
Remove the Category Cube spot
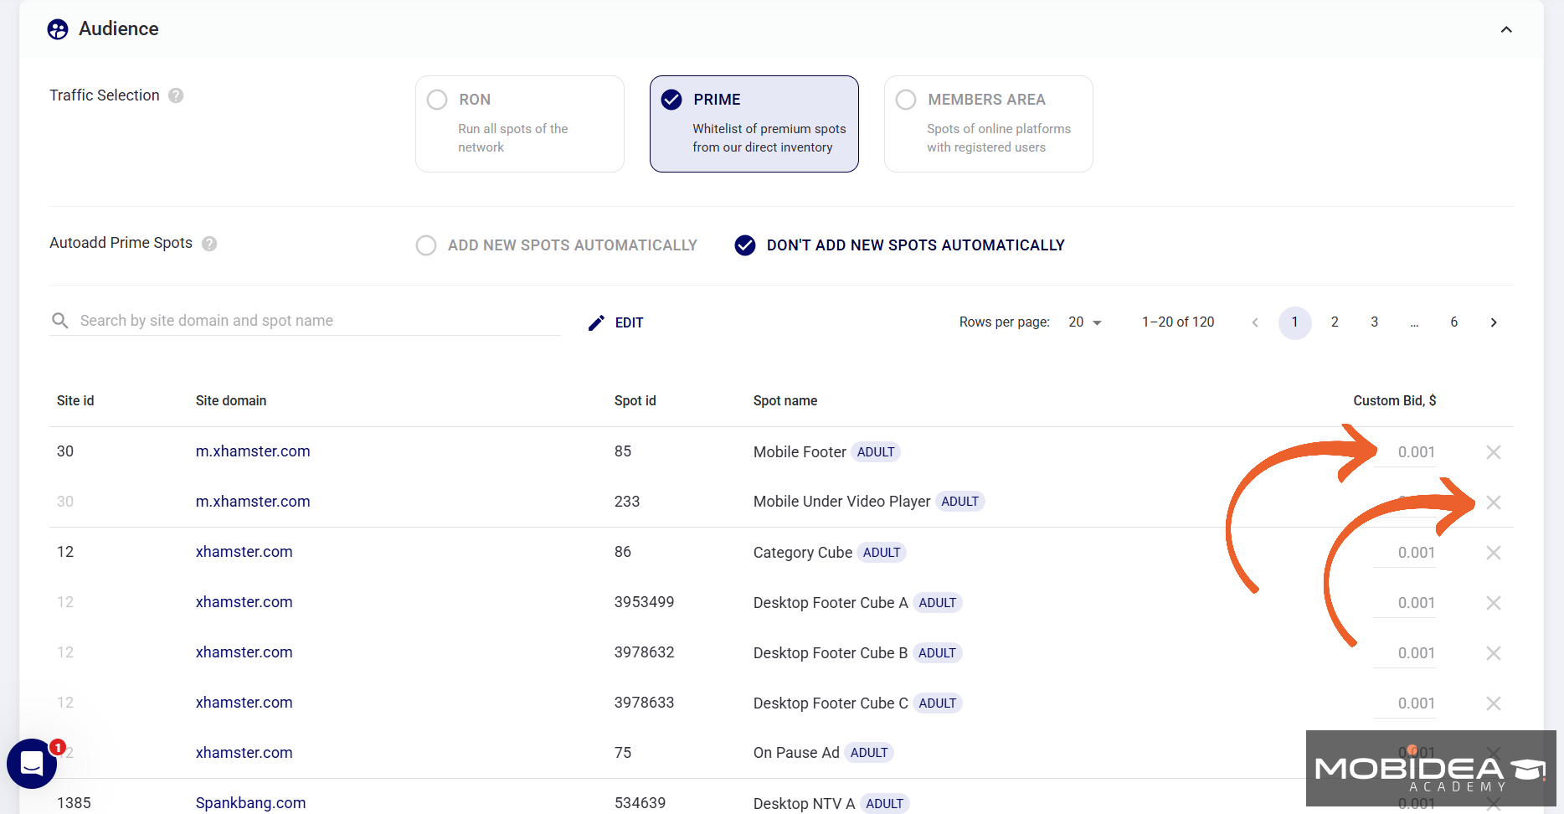coord(1494,553)
